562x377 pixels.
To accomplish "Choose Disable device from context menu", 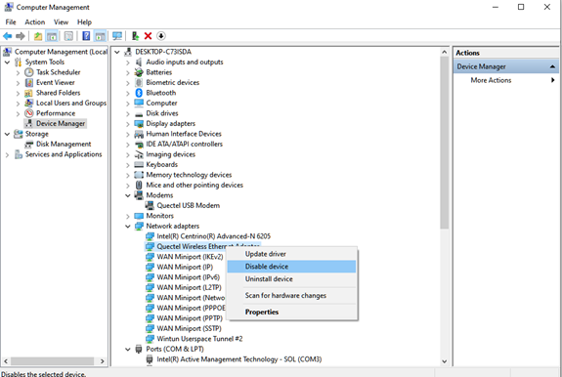I will (292, 267).
